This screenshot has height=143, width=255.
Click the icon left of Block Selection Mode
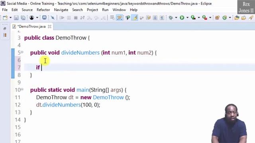(148, 17)
